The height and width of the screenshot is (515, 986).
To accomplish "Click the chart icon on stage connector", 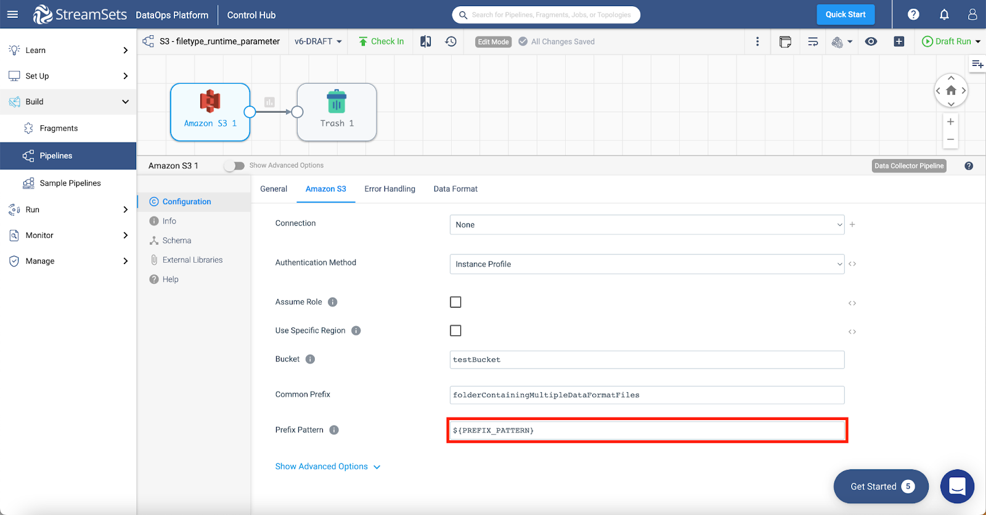I will pos(269,102).
